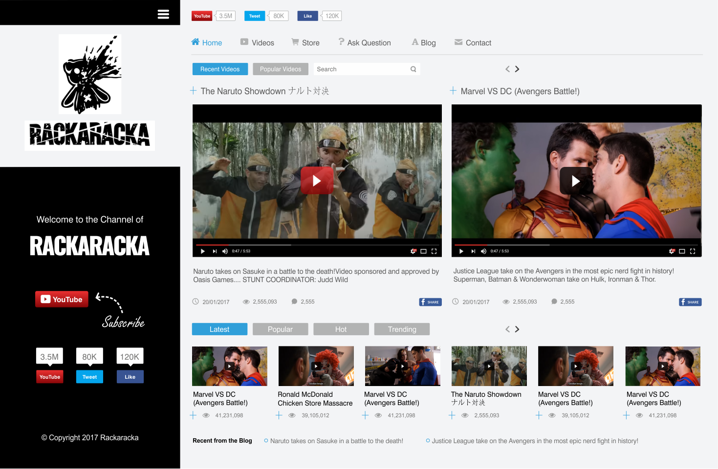Click the sidebar Like button under 120K

click(130, 377)
